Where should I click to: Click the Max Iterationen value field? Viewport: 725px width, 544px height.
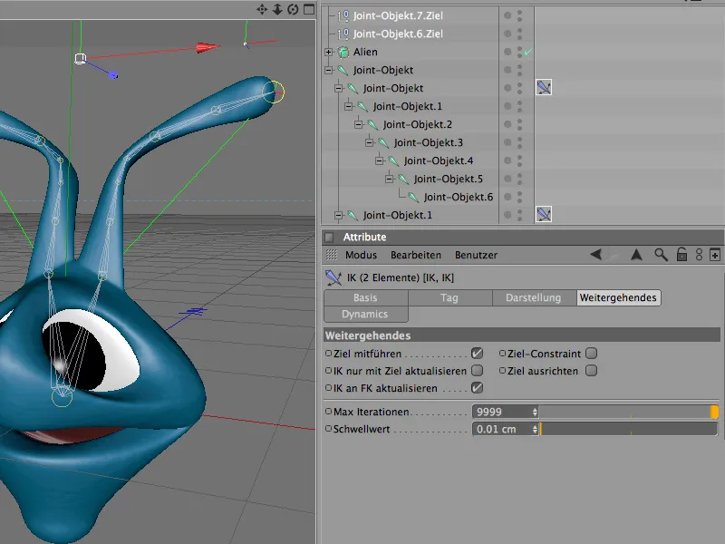pyautogui.click(x=501, y=412)
